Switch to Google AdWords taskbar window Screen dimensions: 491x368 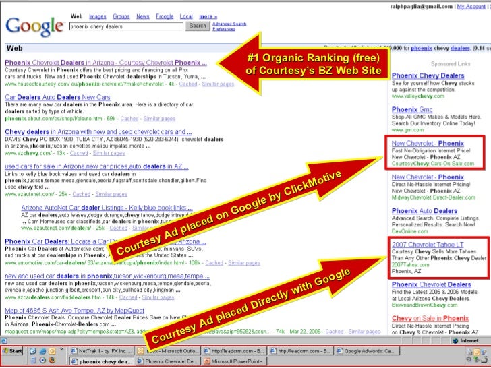[x=368, y=350]
